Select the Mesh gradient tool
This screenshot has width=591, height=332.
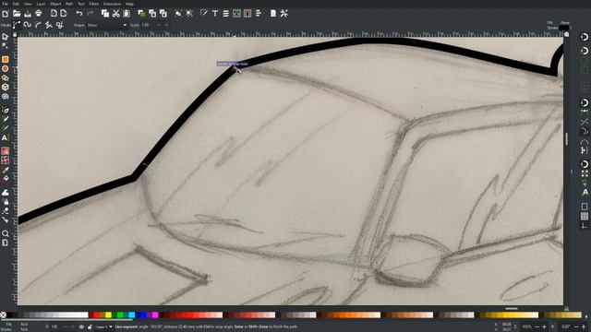tap(5, 160)
